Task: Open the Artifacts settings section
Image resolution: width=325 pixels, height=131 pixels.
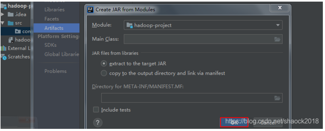Action: pyautogui.click(x=54, y=28)
